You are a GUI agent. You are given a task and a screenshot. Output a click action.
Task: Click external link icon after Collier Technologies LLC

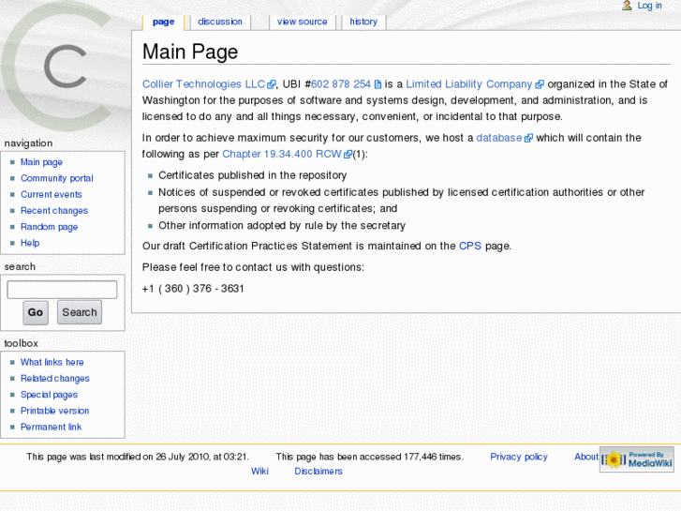click(x=272, y=84)
